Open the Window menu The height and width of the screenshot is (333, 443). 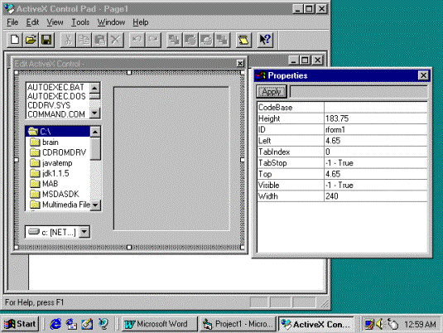coord(111,22)
